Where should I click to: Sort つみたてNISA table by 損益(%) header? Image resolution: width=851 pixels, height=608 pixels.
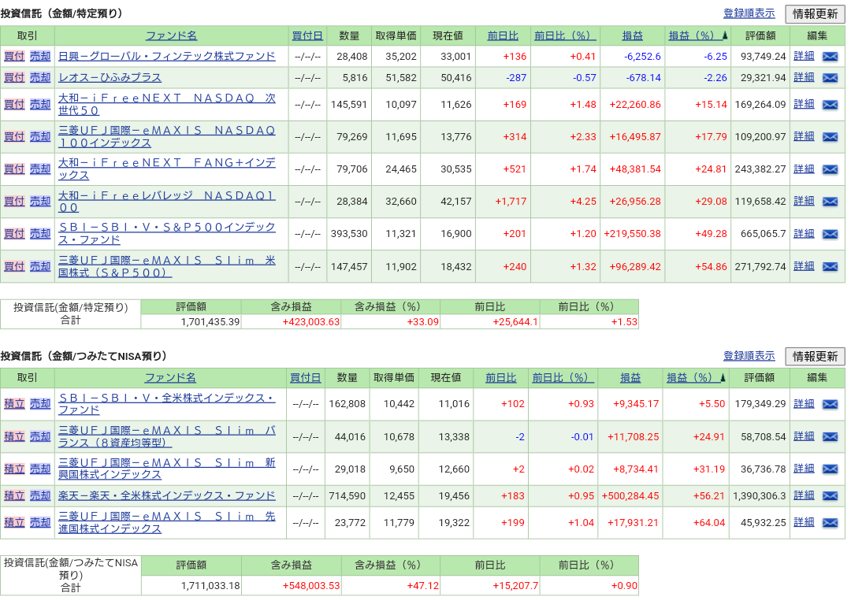[696, 377]
